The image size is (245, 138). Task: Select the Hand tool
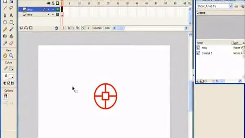click(5, 56)
